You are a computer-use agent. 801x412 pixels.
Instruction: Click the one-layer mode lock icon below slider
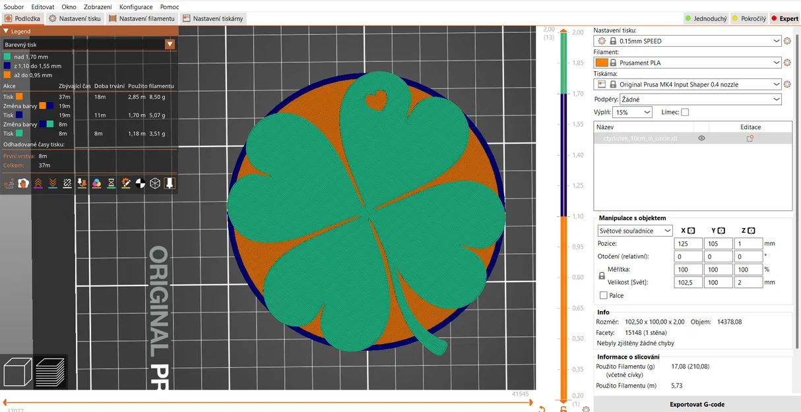563,409
